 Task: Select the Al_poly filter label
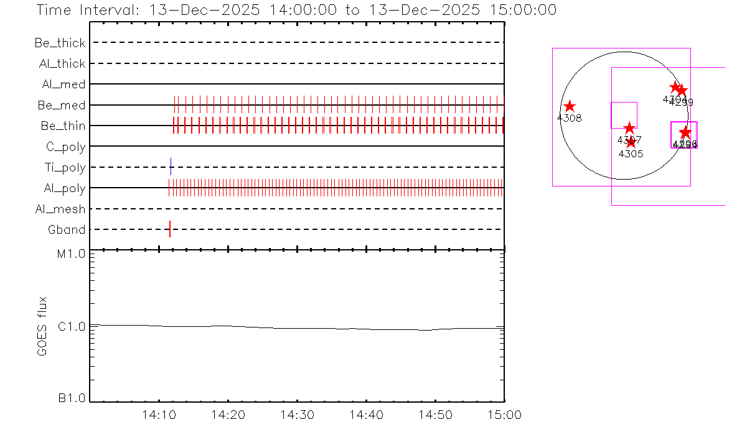coord(65,188)
